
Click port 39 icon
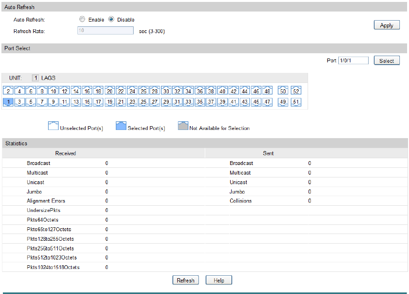(222, 102)
